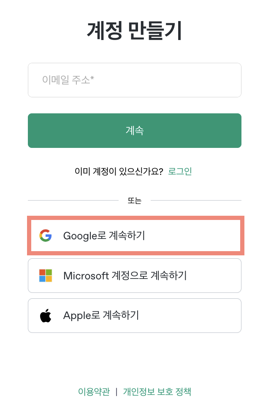This screenshot has height=418, width=271.
Task: Click the 이미 계정이 있으신가요? text
Action: (x=119, y=171)
